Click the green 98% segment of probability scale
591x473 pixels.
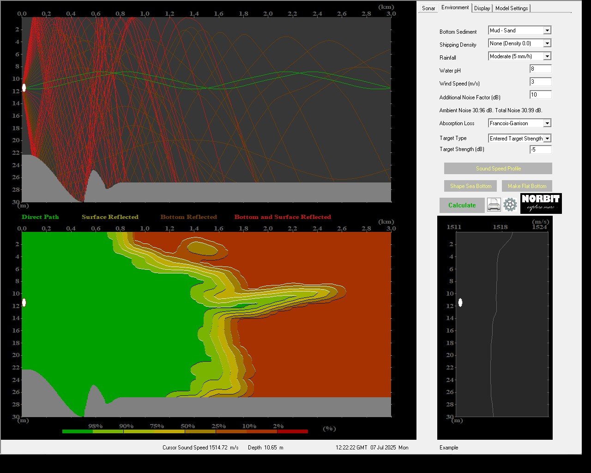click(x=78, y=431)
